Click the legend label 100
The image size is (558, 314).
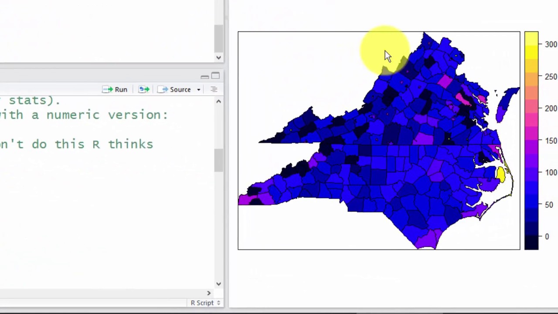551,173
